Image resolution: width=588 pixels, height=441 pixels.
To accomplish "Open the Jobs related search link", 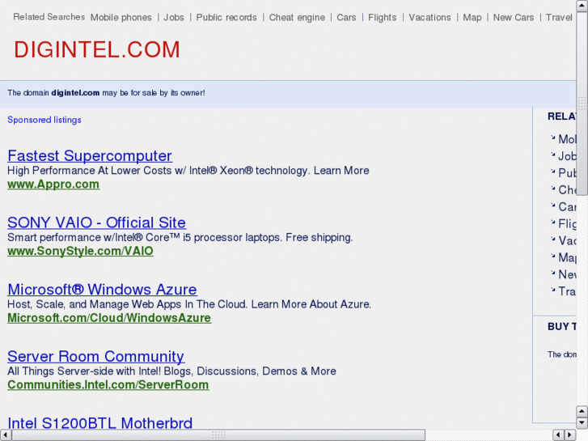I will pyautogui.click(x=174, y=18).
